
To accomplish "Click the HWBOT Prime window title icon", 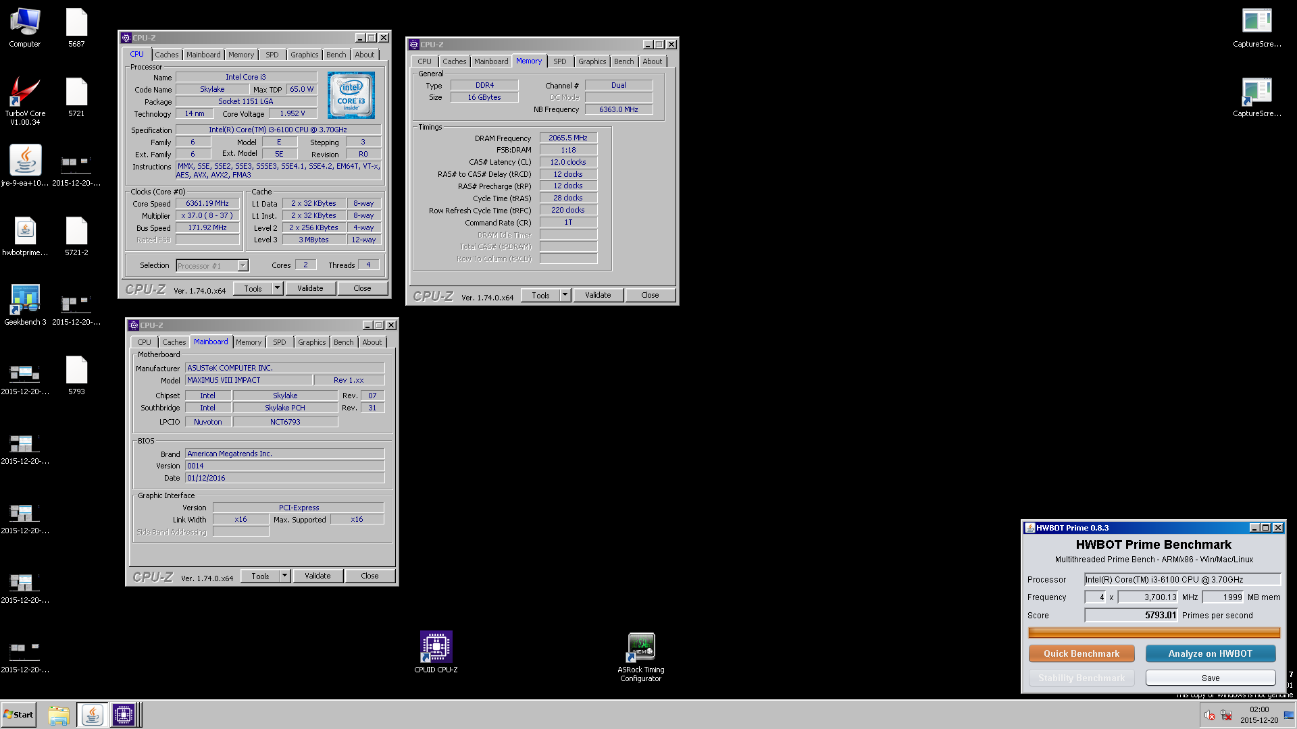I will tap(1030, 528).
